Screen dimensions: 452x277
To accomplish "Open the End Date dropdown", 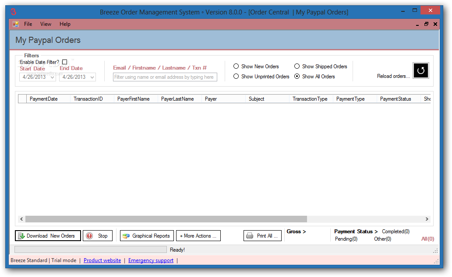I will pos(92,77).
